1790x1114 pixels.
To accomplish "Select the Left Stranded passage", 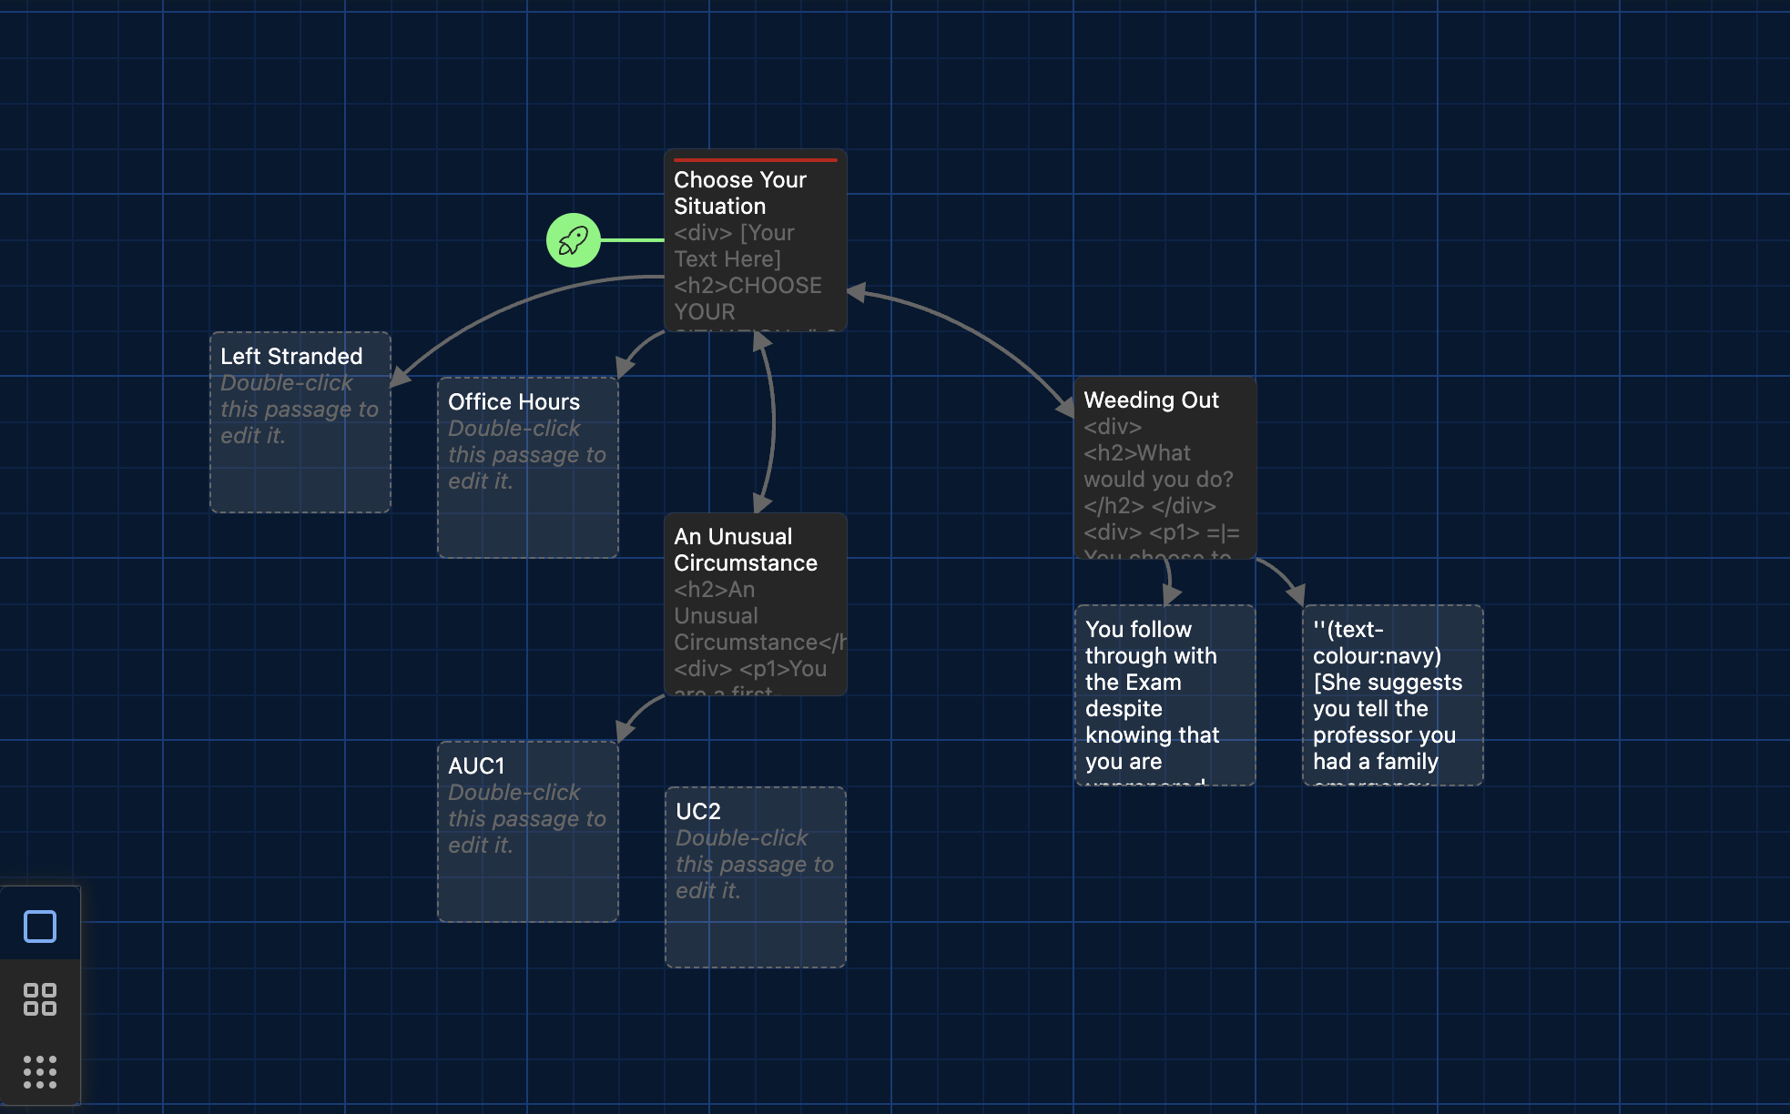I will 300,422.
